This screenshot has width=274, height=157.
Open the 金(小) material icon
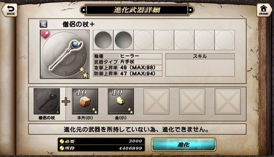(x=121, y=101)
